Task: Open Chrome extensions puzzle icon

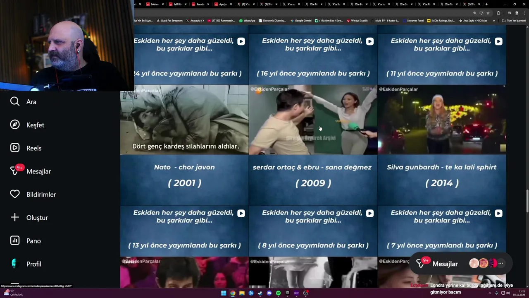Action: point(498,13)
